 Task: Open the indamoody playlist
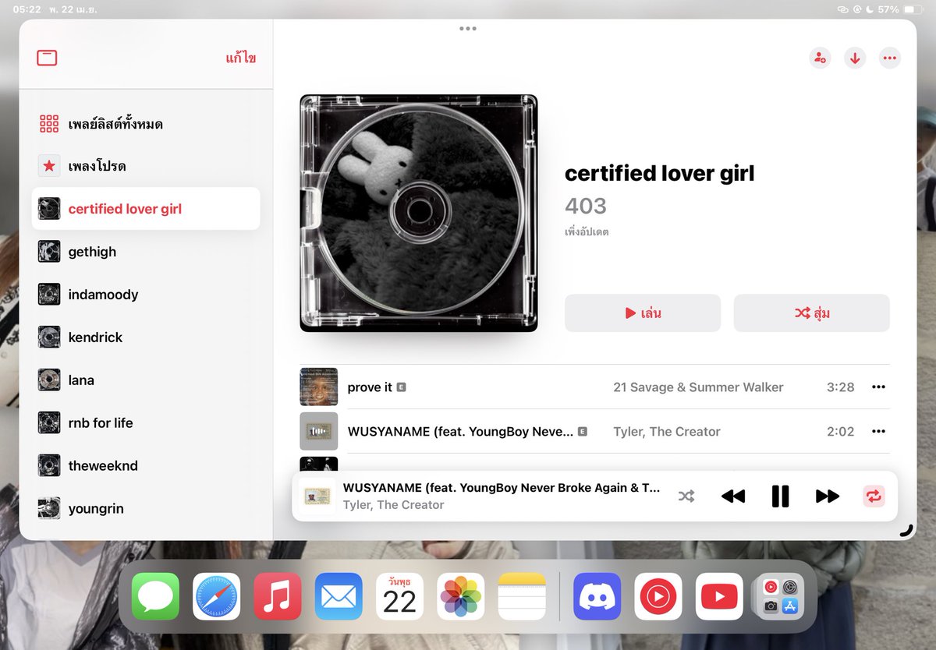[x=146, y=295]
